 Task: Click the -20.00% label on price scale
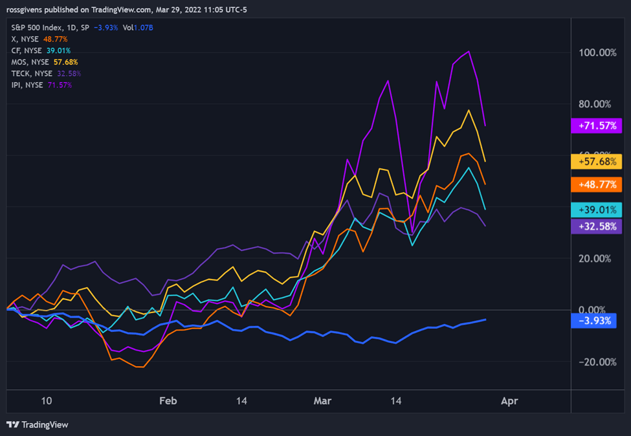[597, 362]
